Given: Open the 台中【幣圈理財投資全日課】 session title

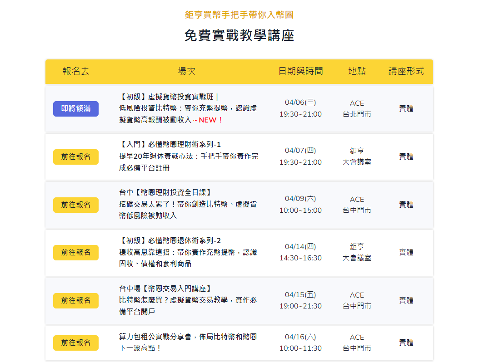Looking at the screenshot, I should pos(166,193).
